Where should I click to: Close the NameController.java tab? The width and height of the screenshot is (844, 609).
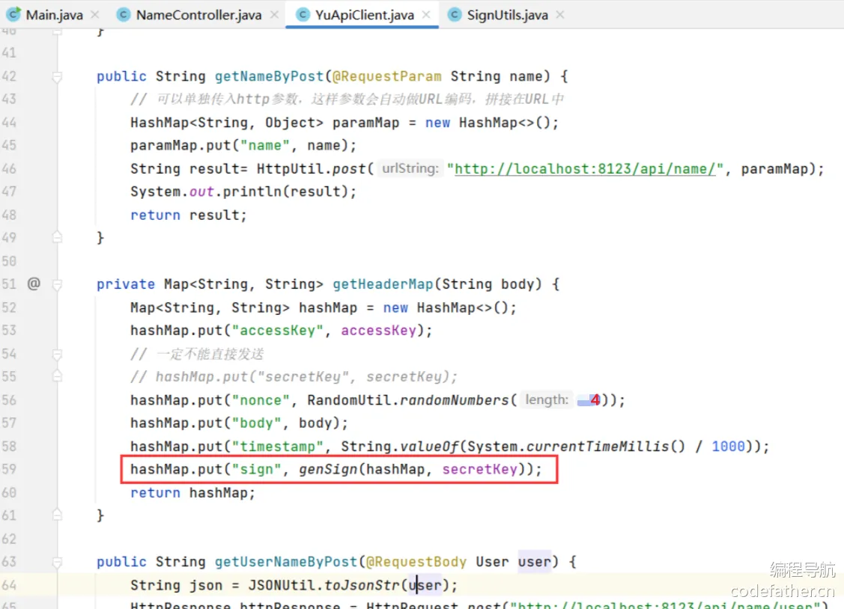pyautogui.click(x=274, y=14)
